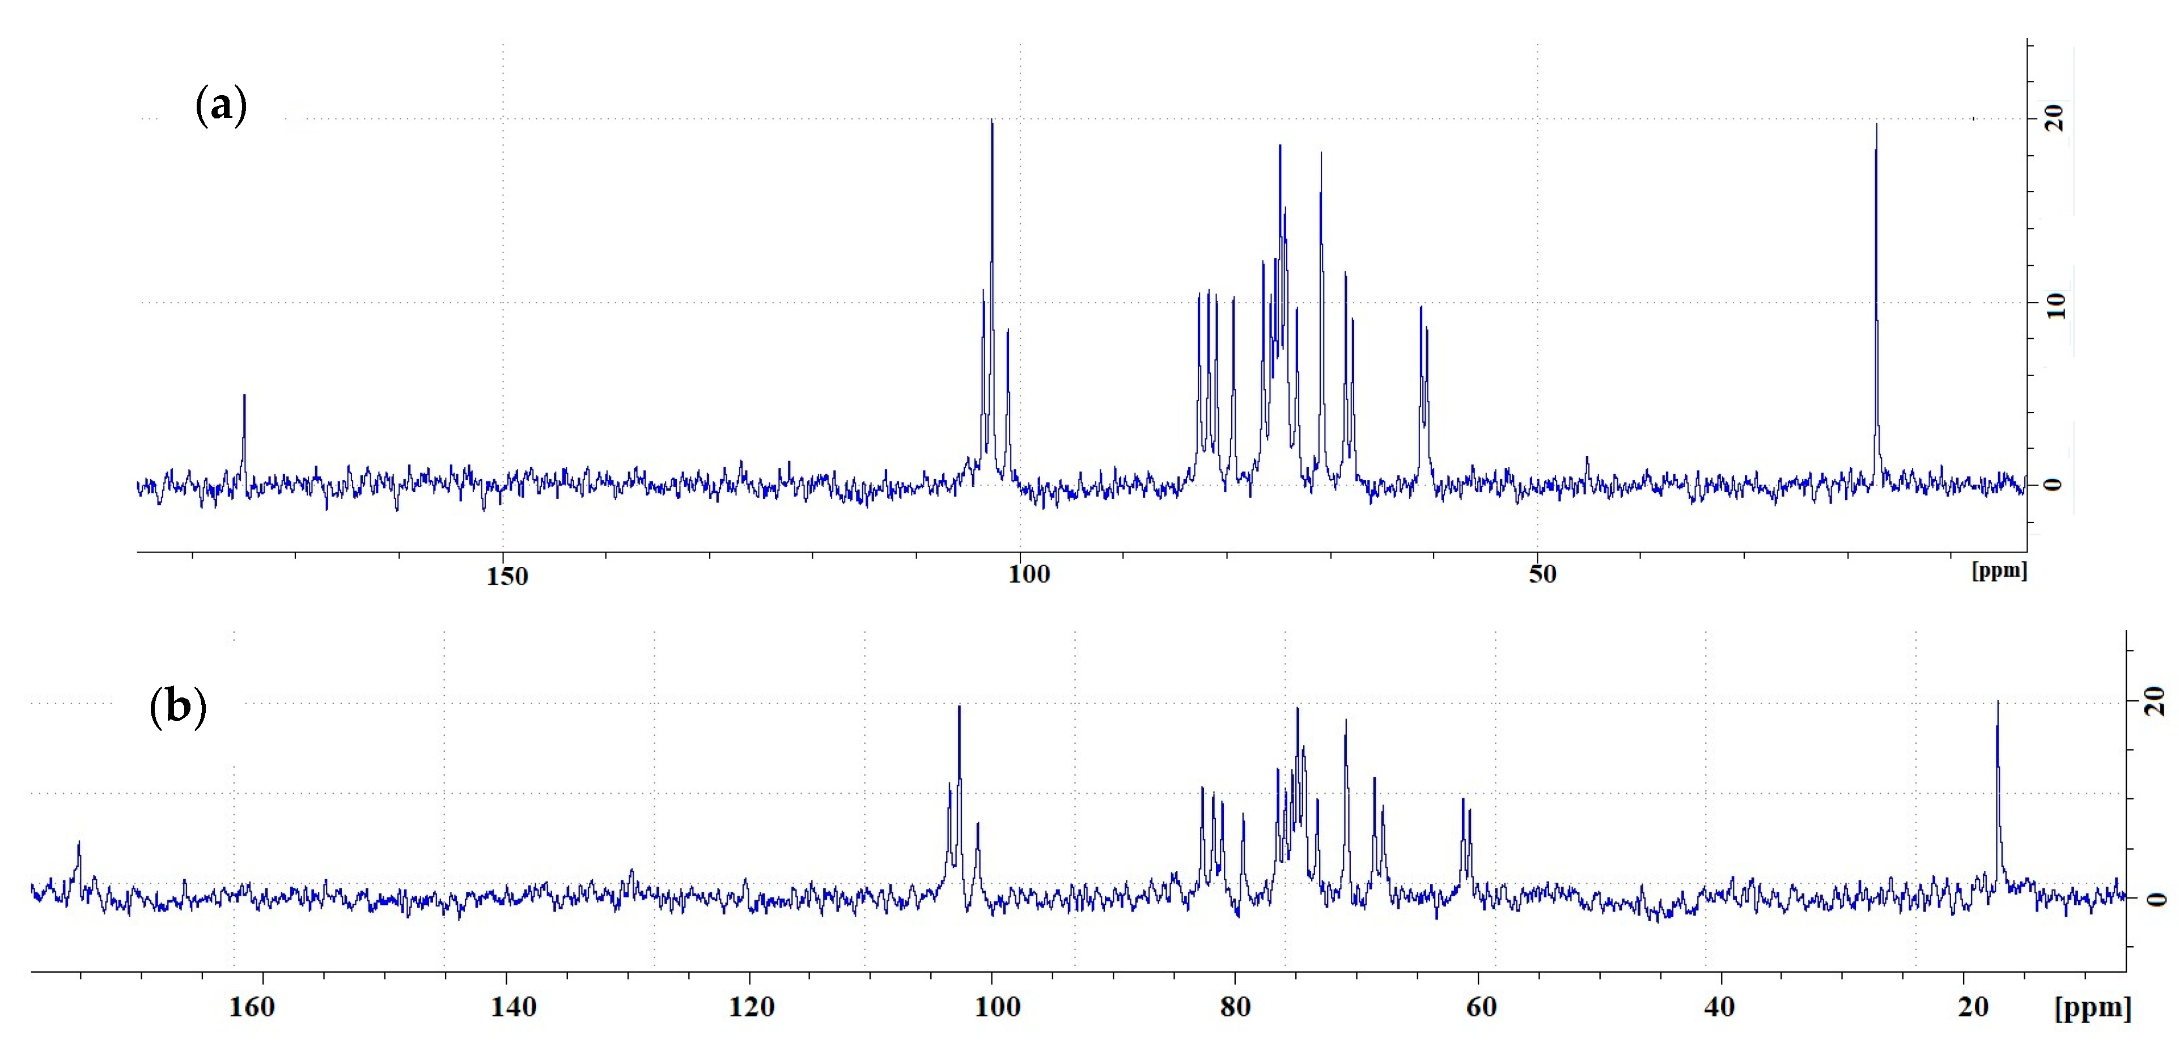Screen dimensions: 2179x1047
Task: Click the 120 ppm label in spectrum (b)
Action: tap(751, 1006)
